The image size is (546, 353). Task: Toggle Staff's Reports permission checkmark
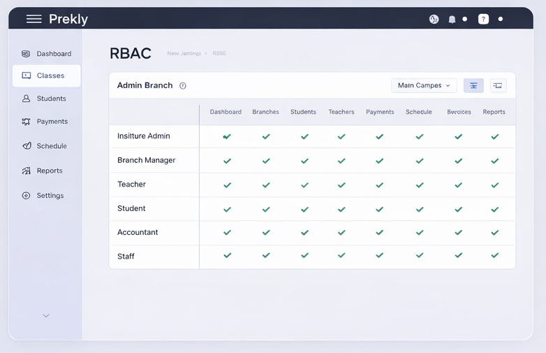coord(494,256)
